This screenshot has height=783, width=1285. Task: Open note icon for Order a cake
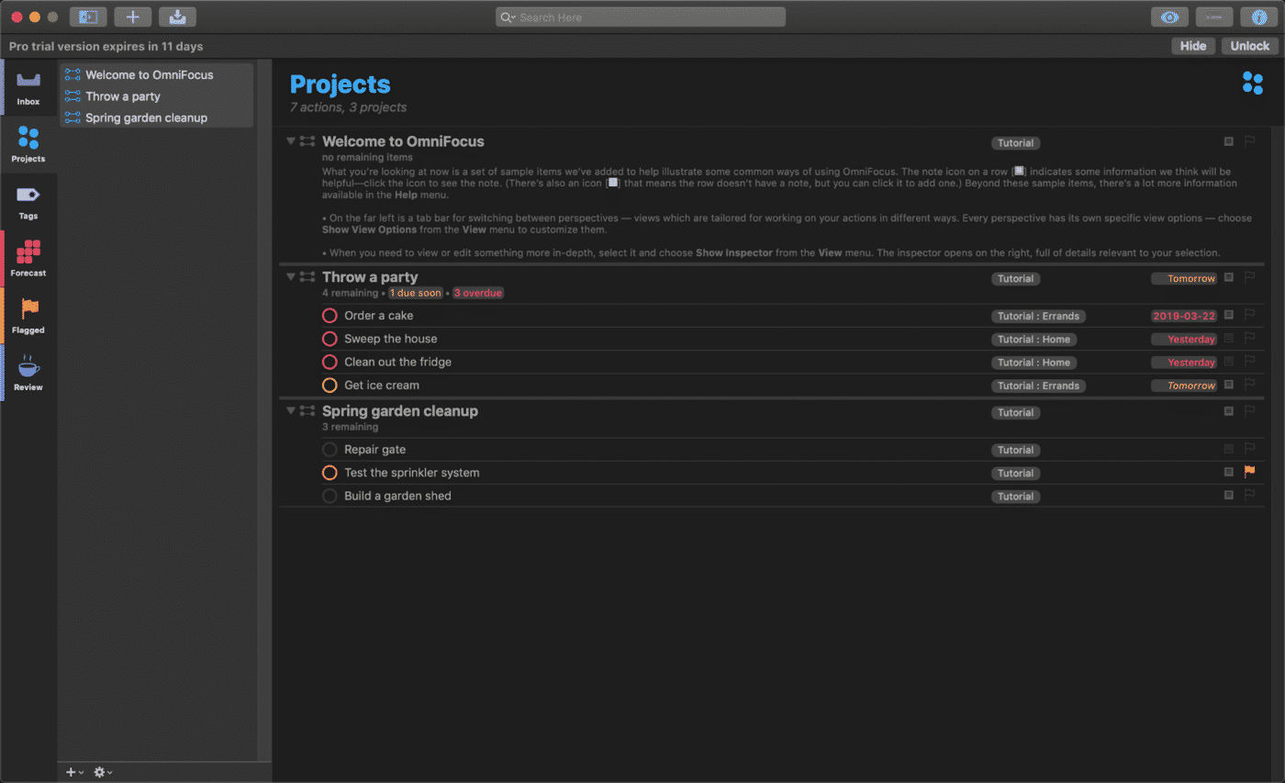click(x=1229, y=315)
